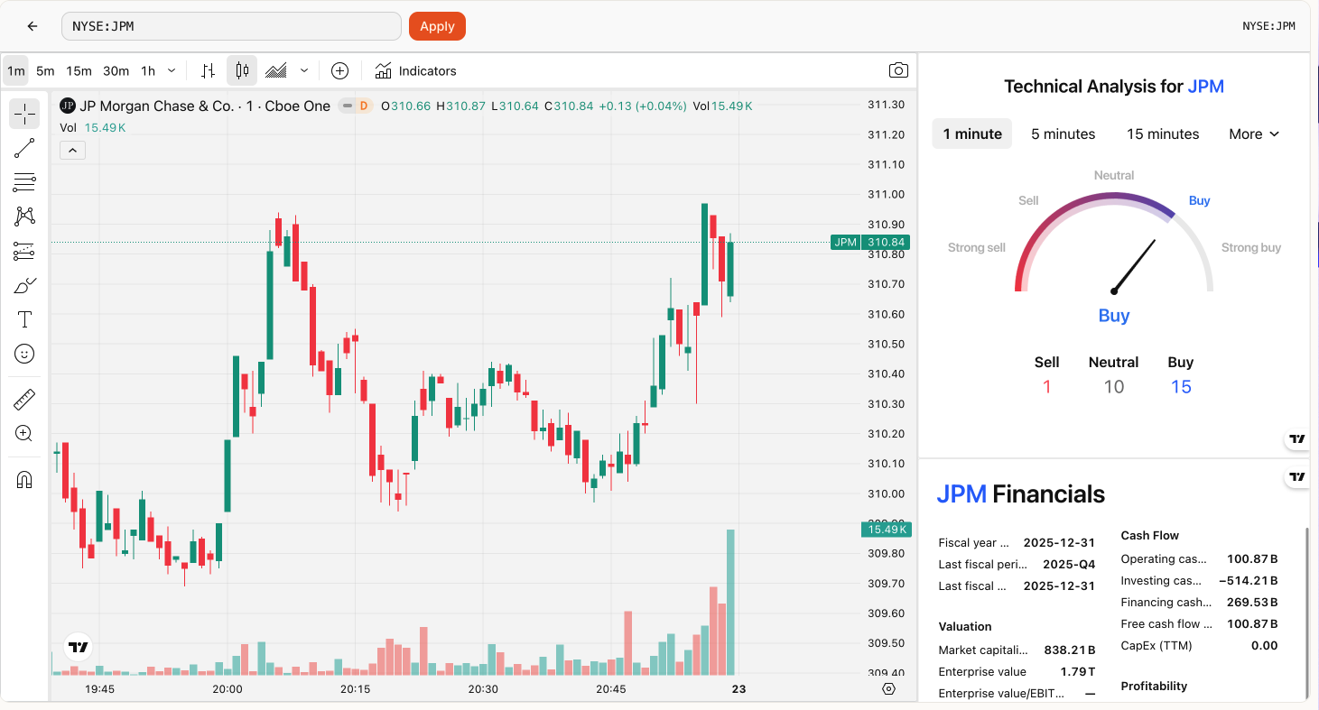The image size is (1319, 710).
Task: Set chart interval to 1h
Action: (148, 70)
